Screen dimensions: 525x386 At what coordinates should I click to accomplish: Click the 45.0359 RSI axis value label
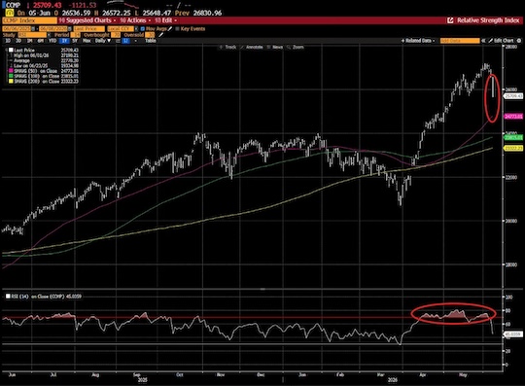tap(513, 334)
